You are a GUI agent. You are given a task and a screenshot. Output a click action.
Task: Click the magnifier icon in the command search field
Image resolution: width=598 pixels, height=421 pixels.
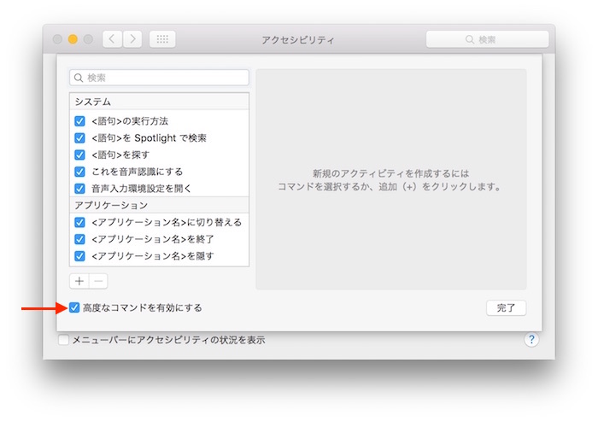79,78
